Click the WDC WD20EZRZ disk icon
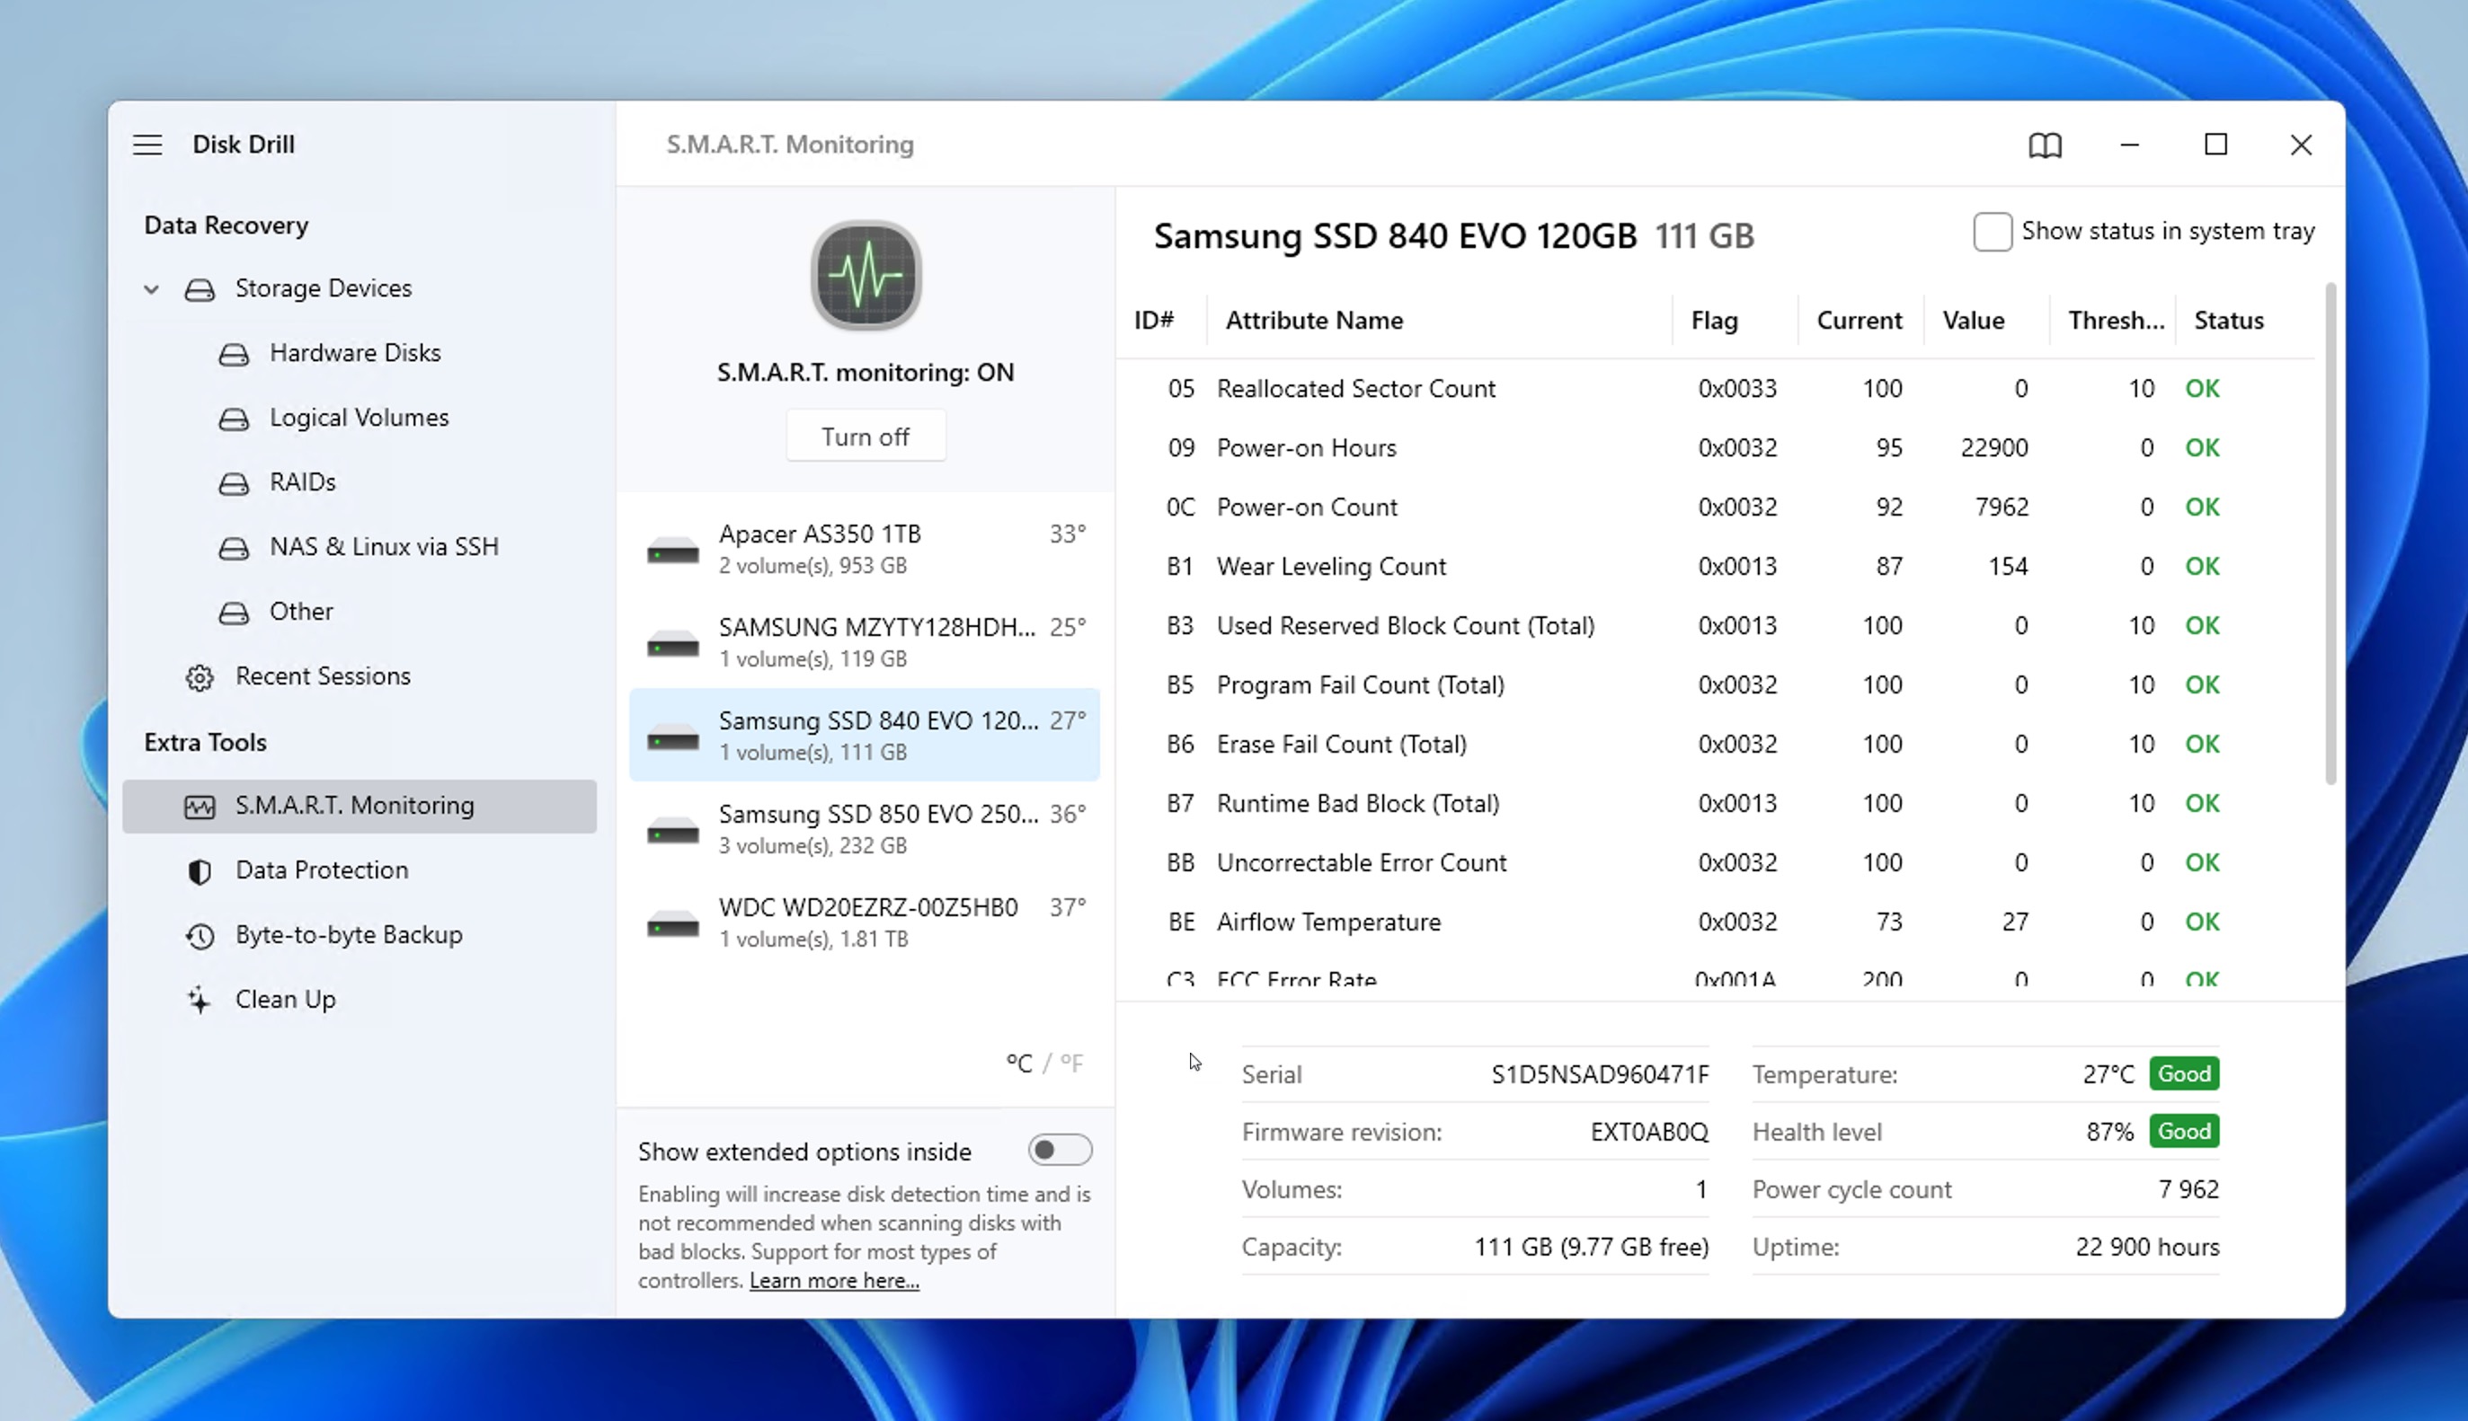This screenshot has width=2468, height=1421. [672, 923]
